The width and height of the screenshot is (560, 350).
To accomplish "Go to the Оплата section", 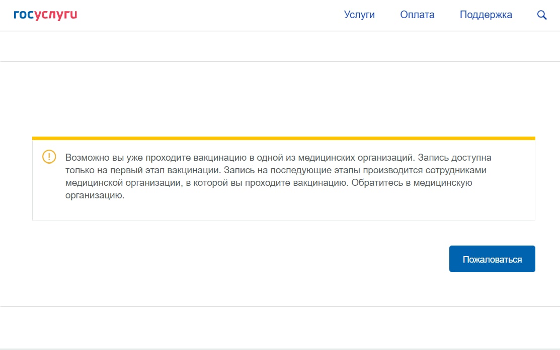I will pos(417,15).
